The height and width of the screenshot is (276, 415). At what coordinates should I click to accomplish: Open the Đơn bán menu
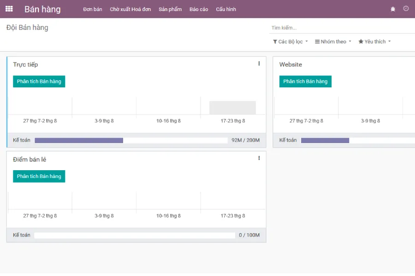(92, 9)
